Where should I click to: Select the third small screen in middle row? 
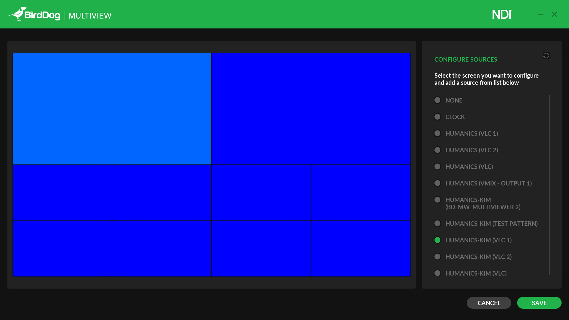[x=261, y=193]
